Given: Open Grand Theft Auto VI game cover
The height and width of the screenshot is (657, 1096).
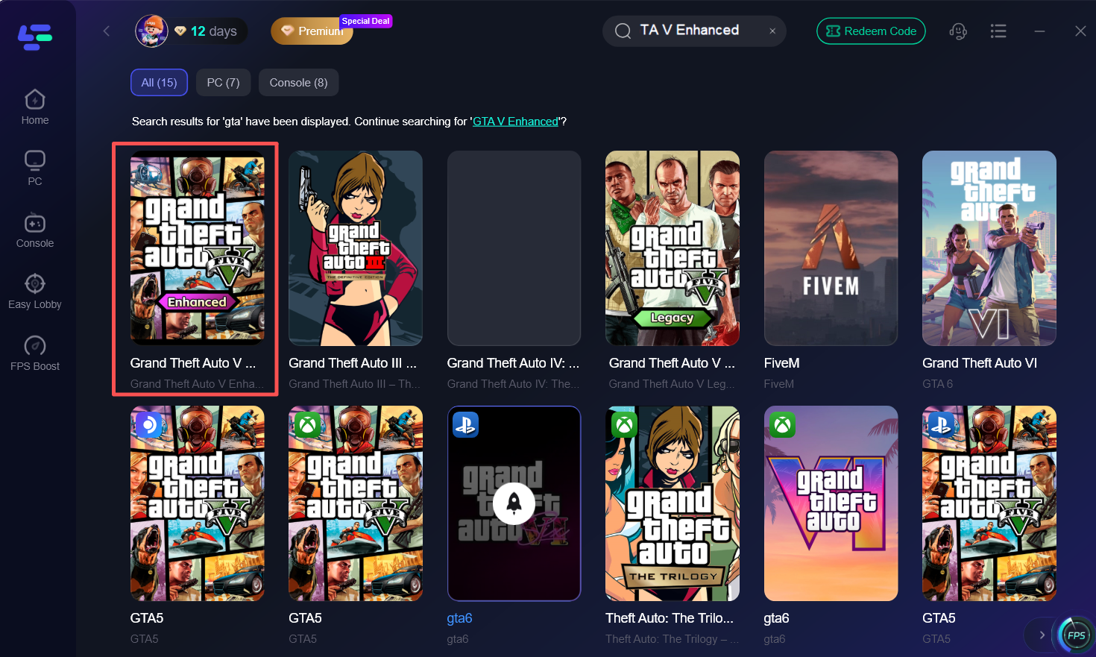Looking at the screenshot, I should 989,248.
